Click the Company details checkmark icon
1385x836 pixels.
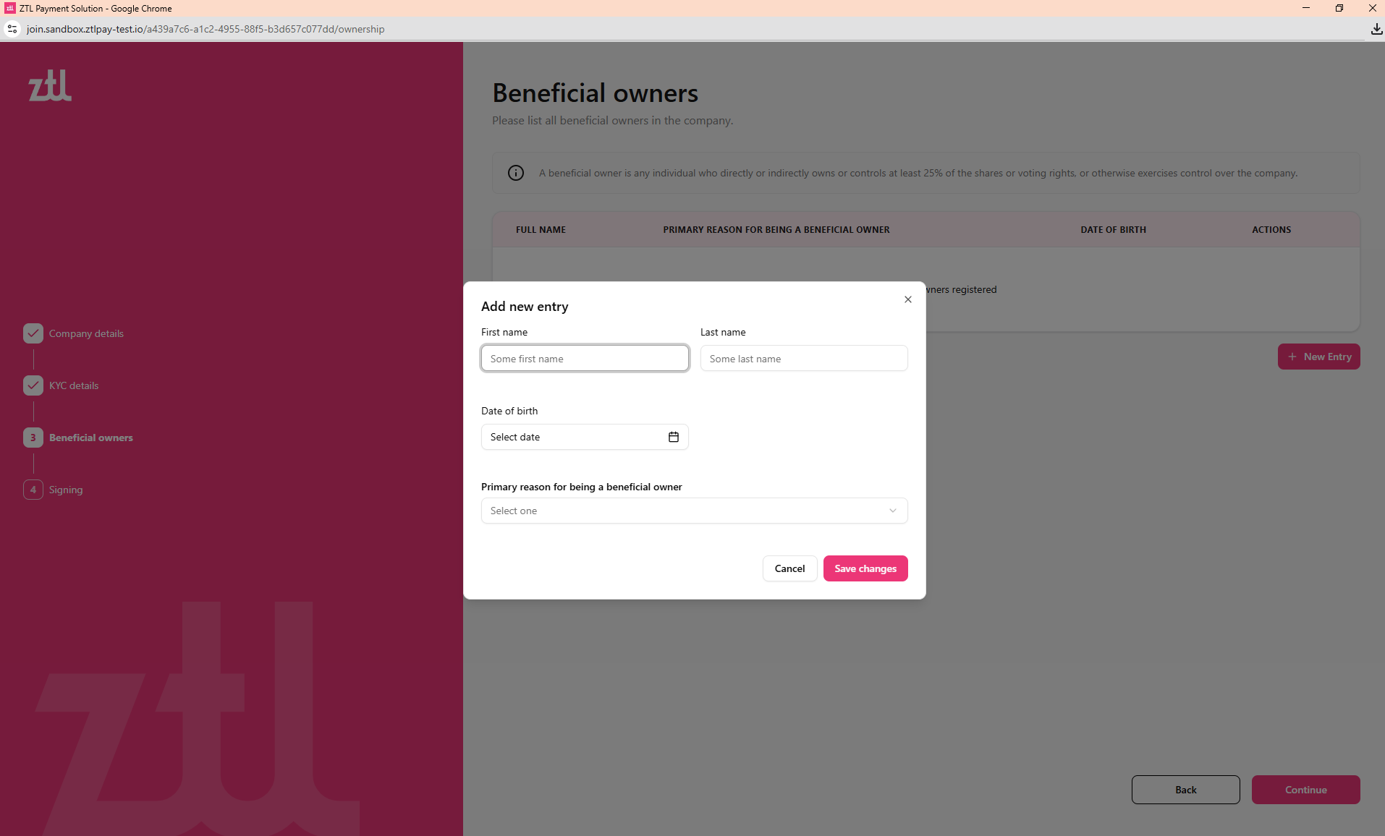(33, 333)
